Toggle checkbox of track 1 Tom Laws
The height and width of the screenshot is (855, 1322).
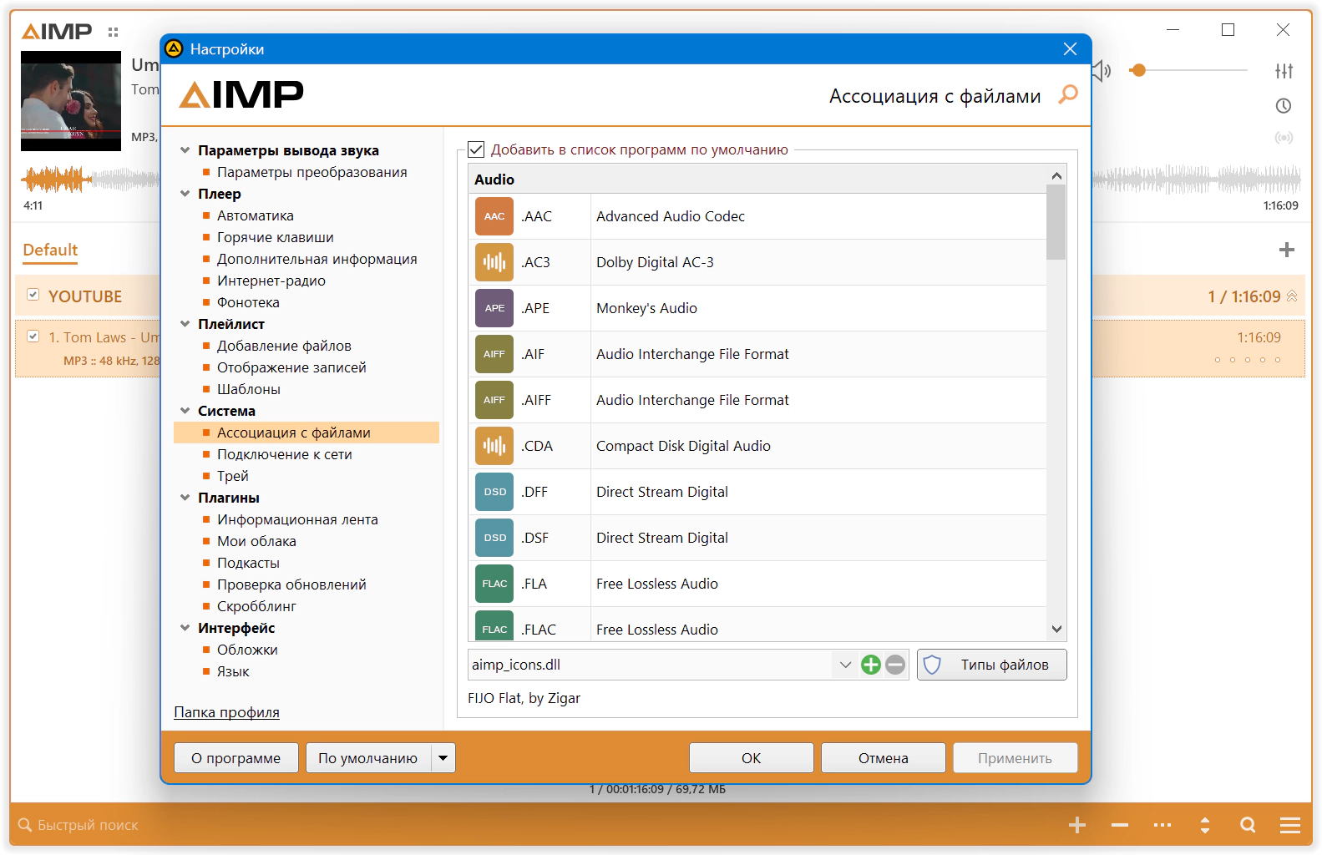click(x=33, y=336)
